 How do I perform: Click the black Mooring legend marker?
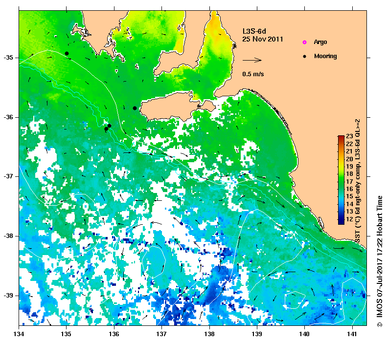(x=305, y=56)
